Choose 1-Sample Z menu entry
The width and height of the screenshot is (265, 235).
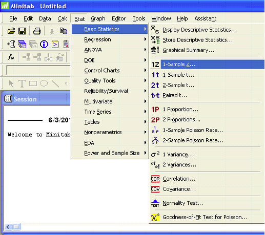click(207, 65)
